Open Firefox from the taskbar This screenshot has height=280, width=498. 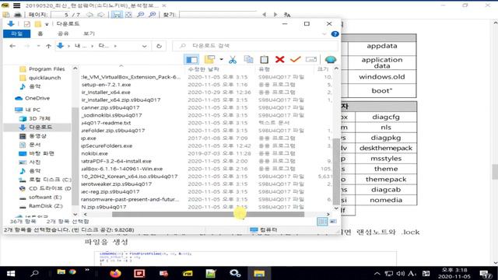[x=116, y=273]
